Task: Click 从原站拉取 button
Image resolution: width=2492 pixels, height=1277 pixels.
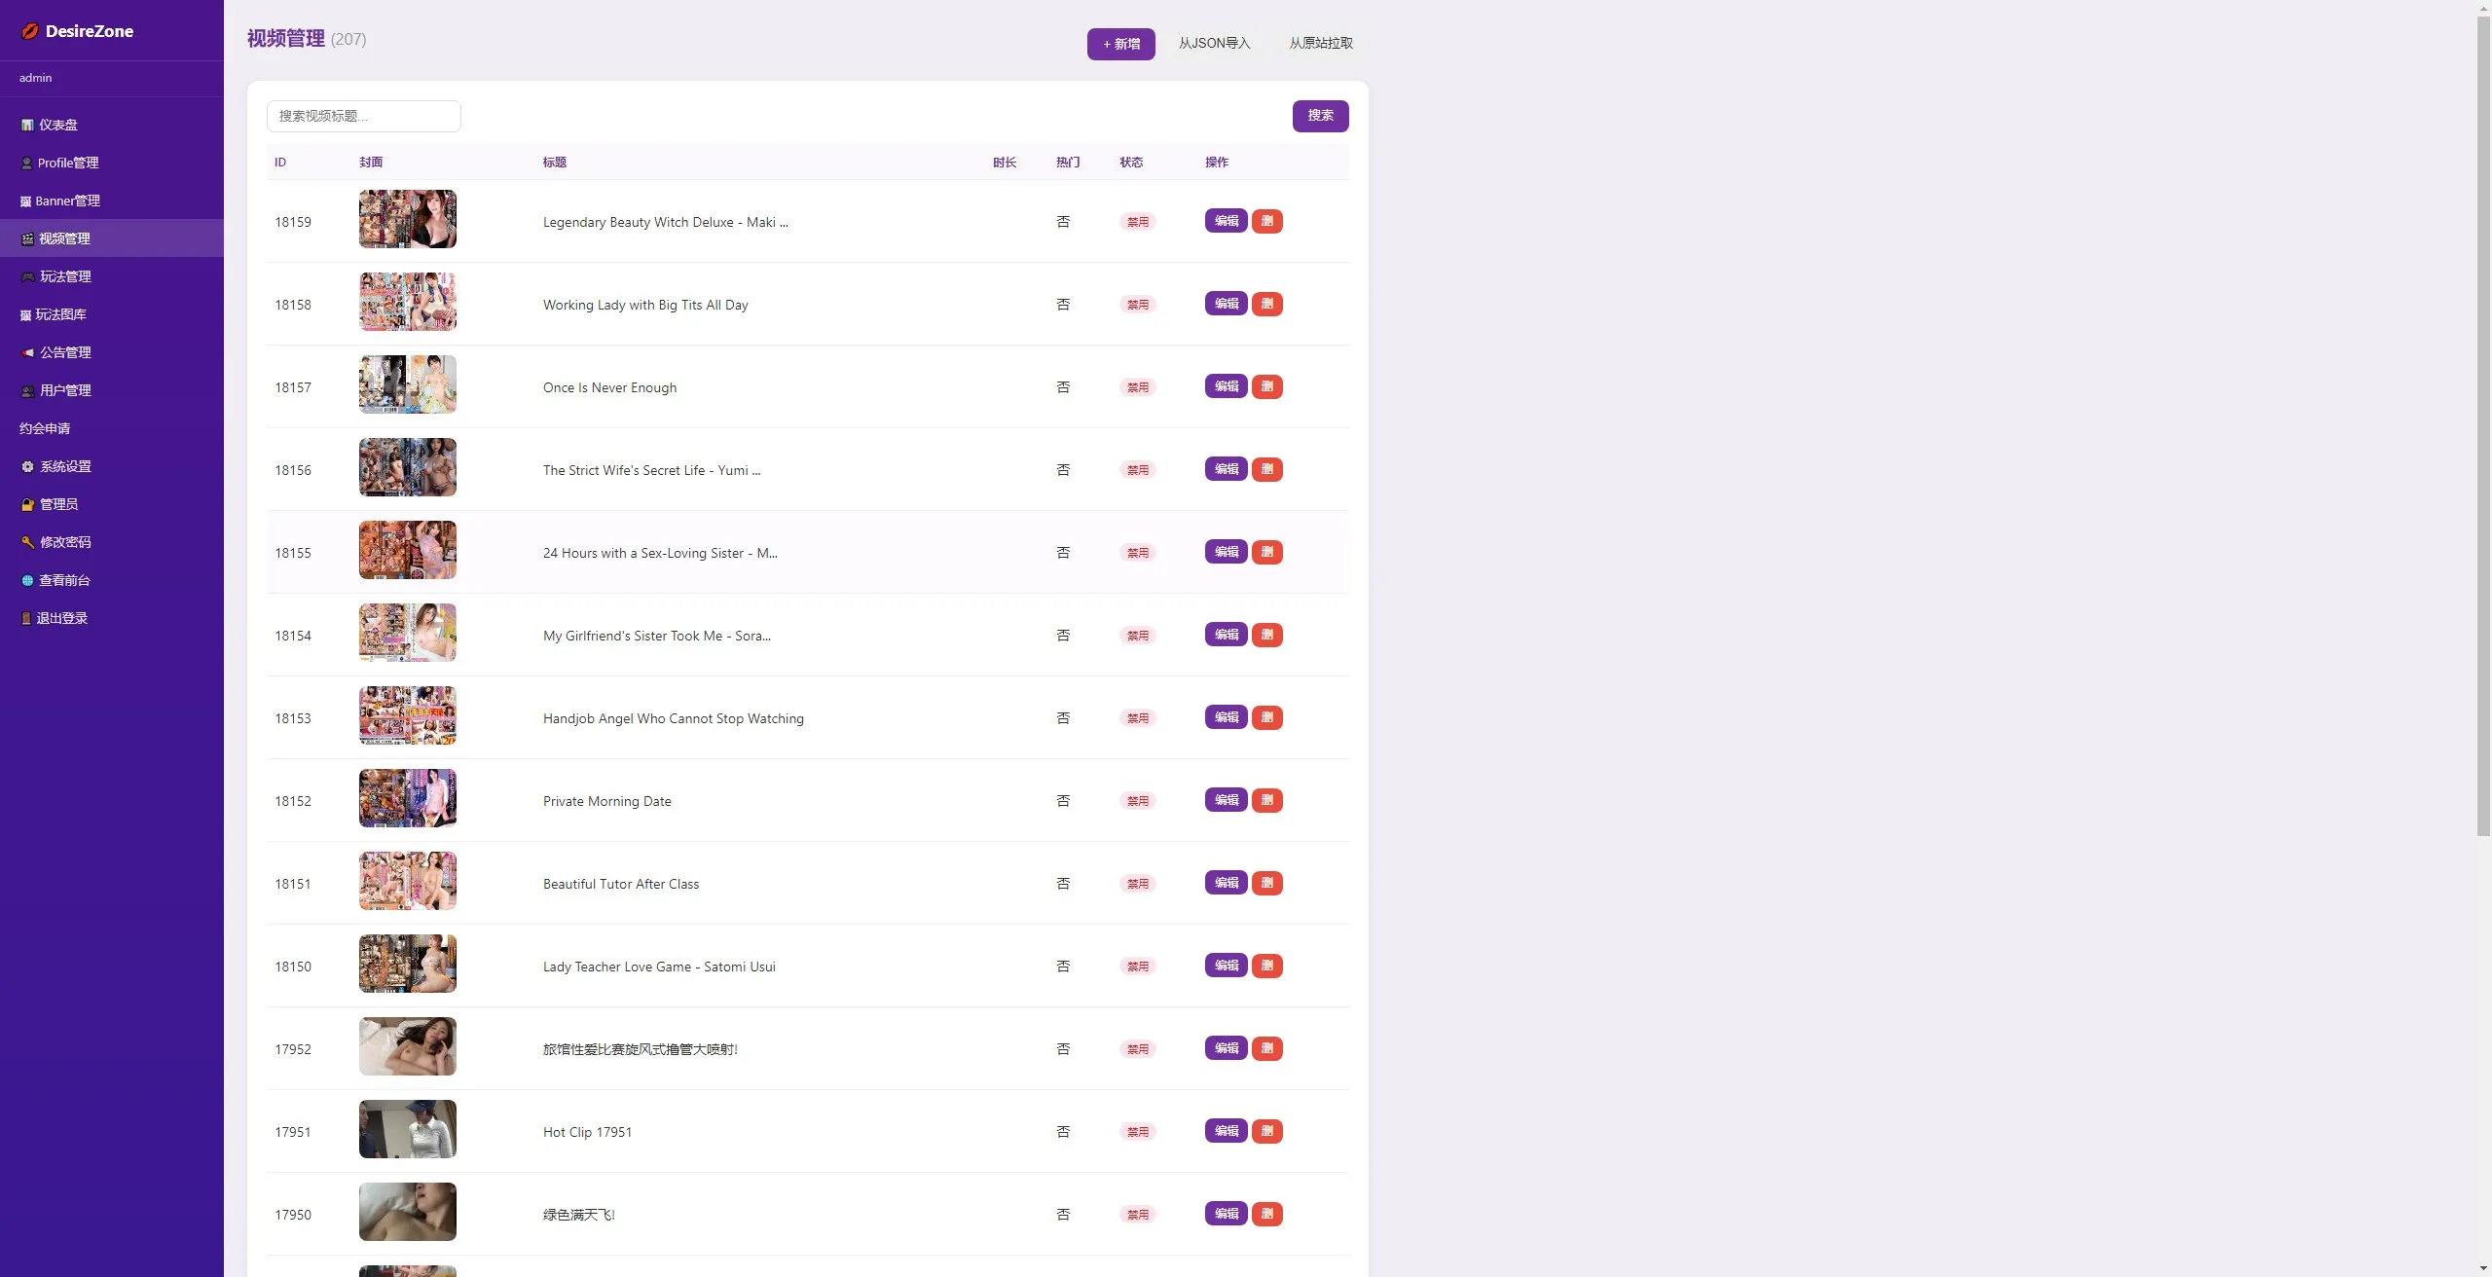Action: [1321, 43]
